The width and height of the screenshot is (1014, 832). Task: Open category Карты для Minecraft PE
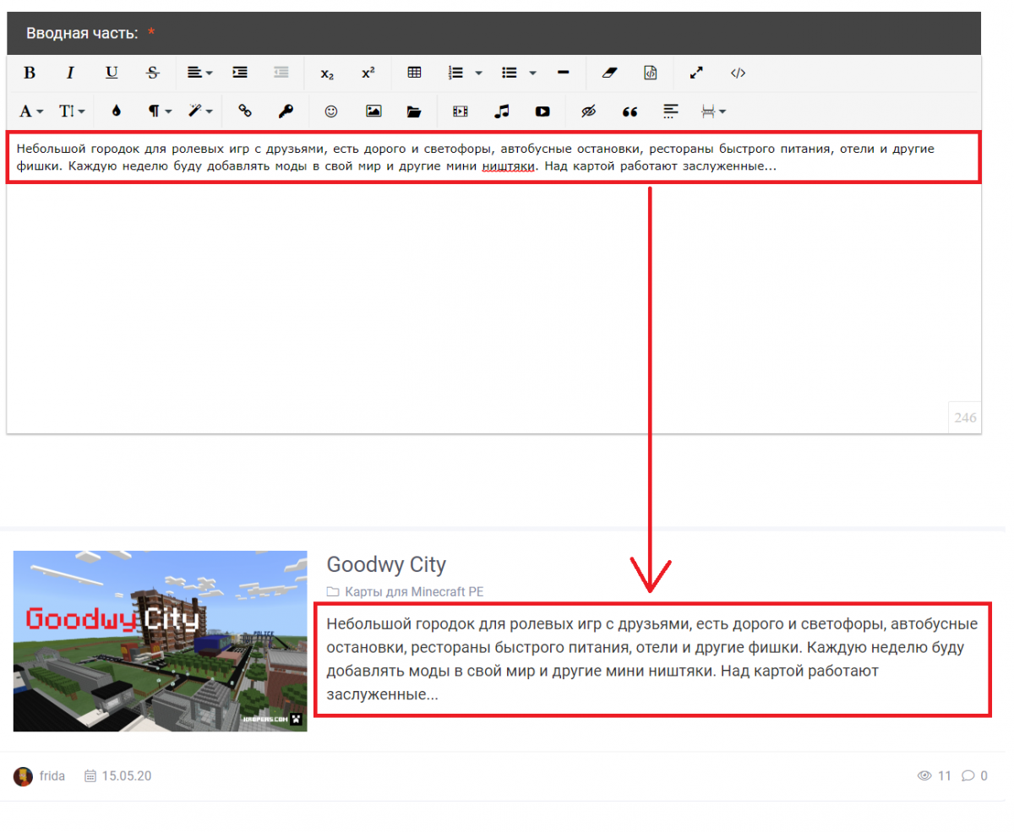pyautogui.click(x=413, y=591)
